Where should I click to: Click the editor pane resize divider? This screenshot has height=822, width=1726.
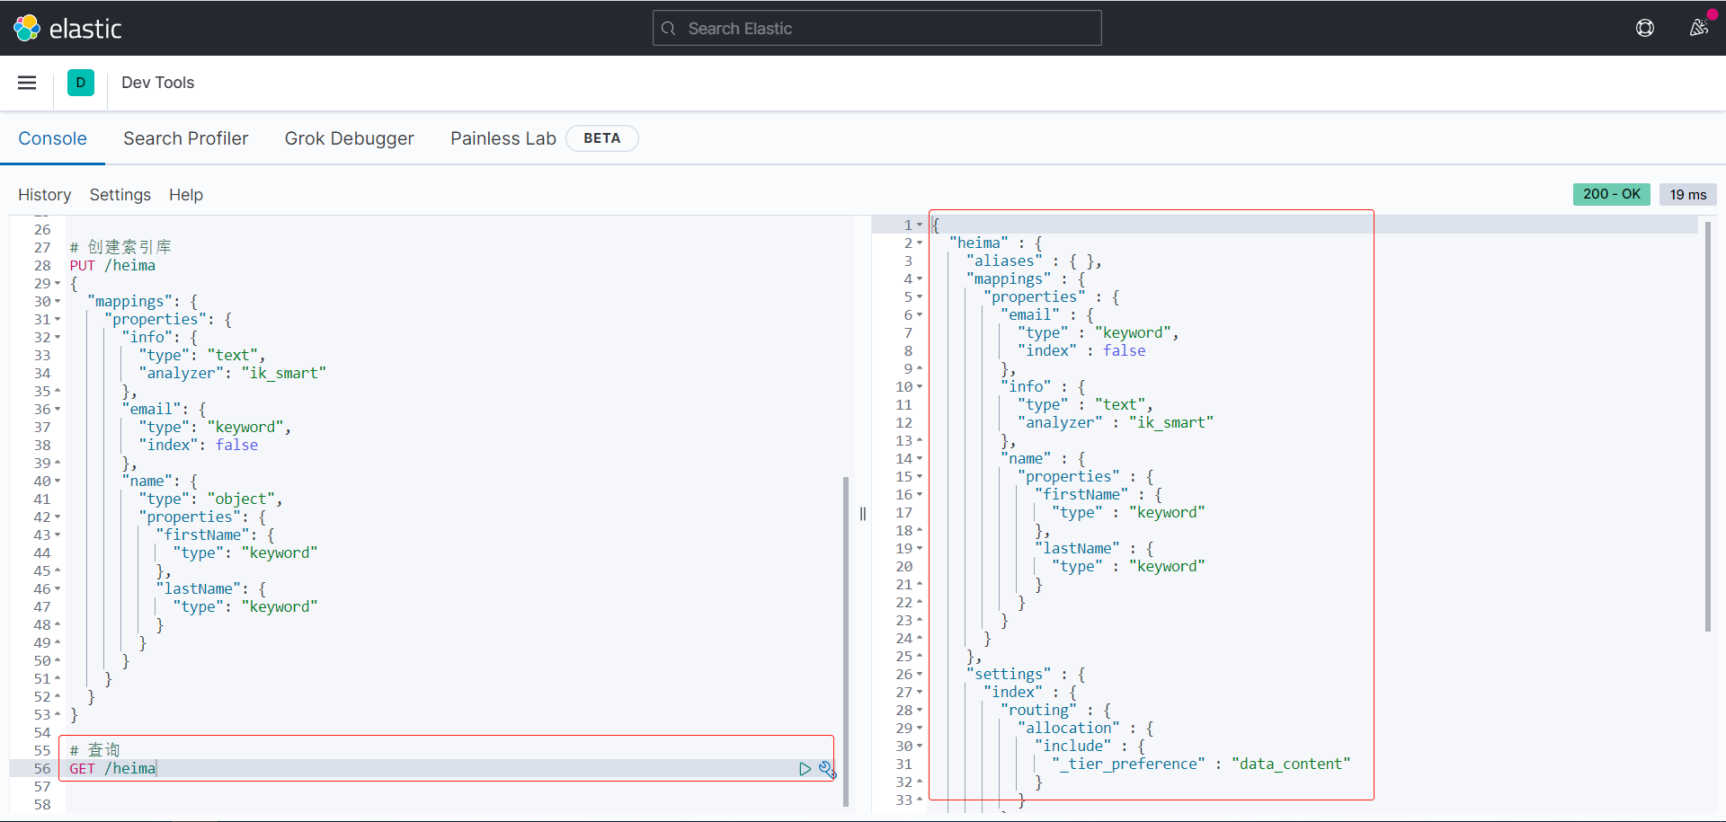(x=862, y=514)
